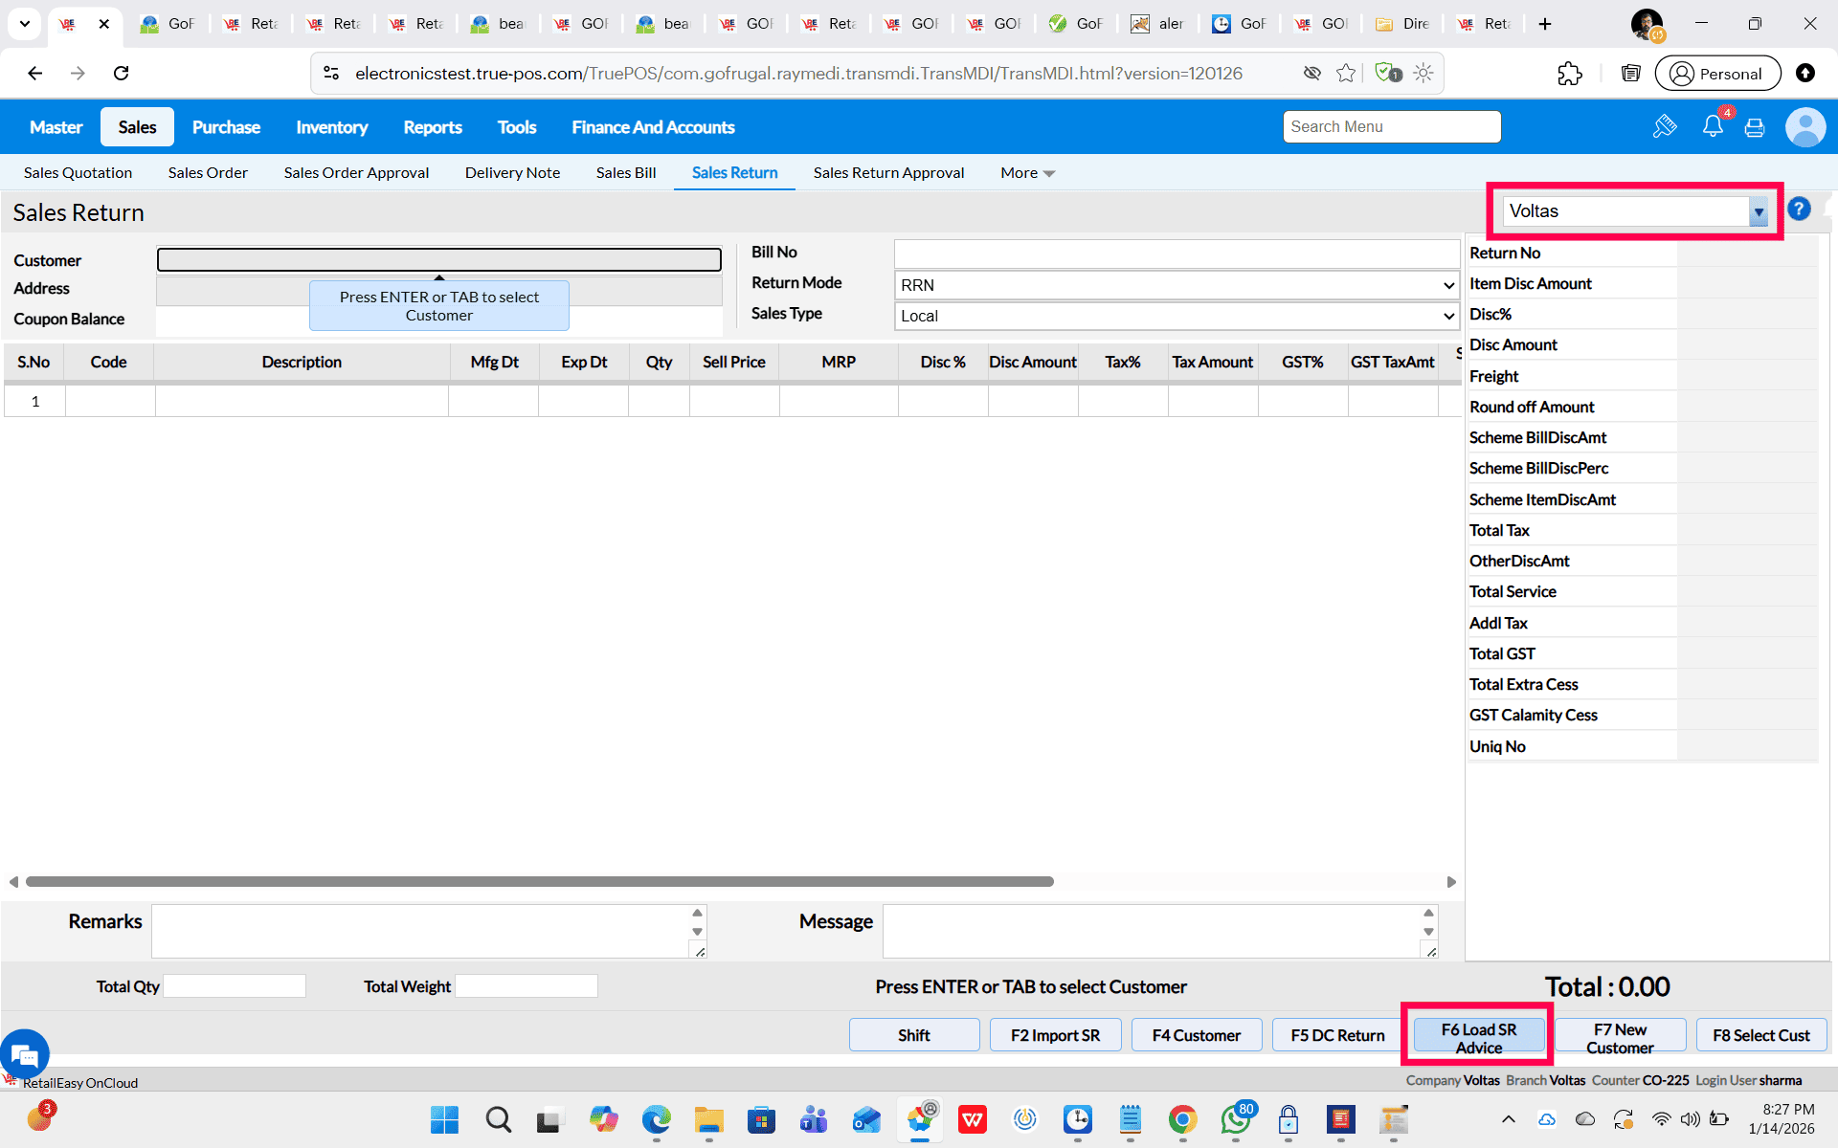Expand the More submenu
Screen dimensions: 1838x1148
click(x=1027, y=173)
